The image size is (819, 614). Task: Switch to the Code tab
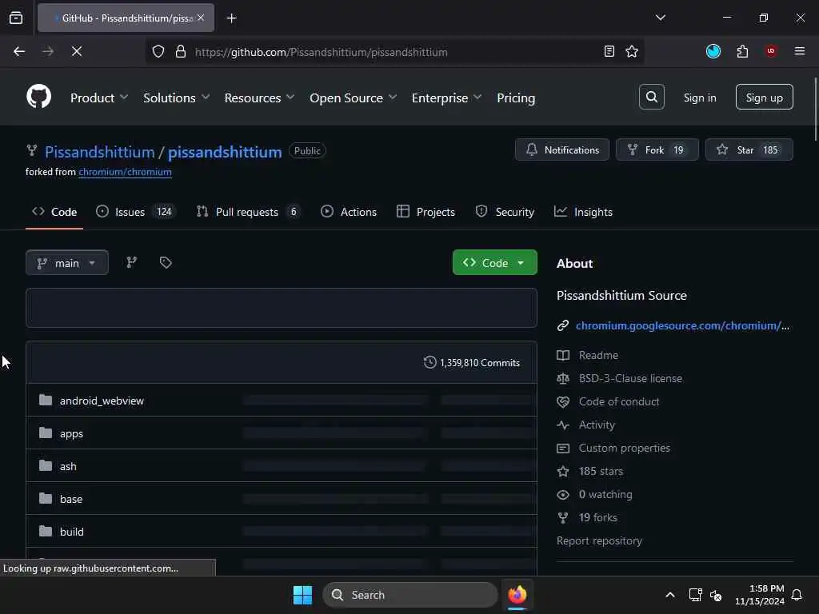(54, 212)
